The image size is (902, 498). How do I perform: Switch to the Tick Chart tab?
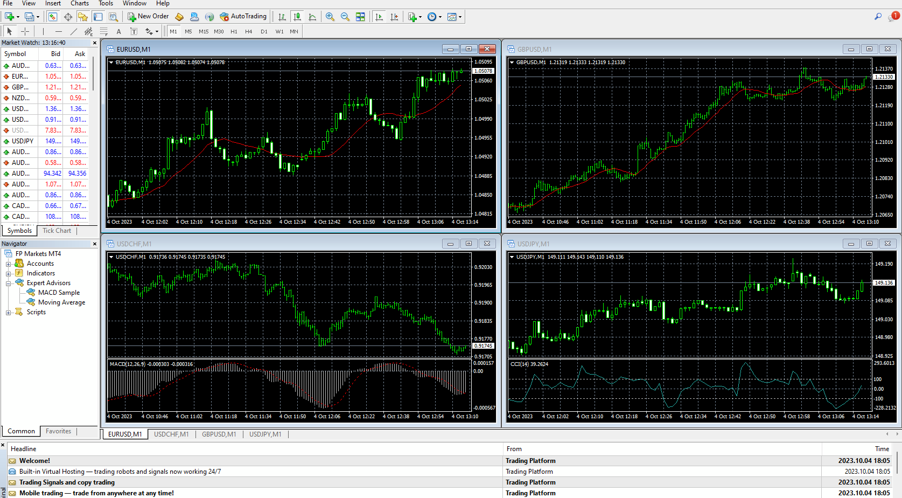click(x=57, y=231)
